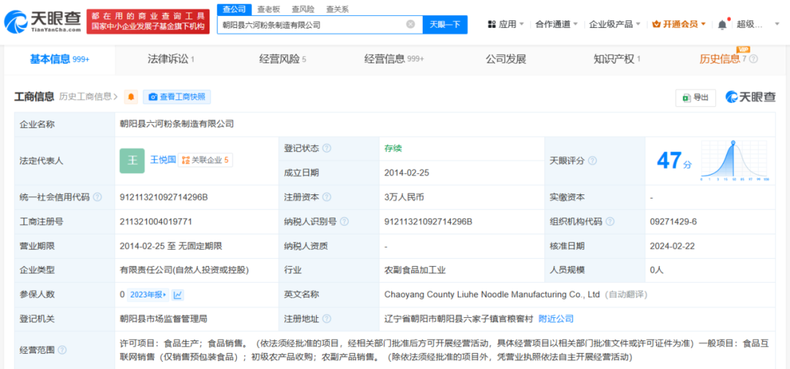Viewport: 790px width, 369px height.
Task: Open the 2023年报 year selector
Action: (x=148, y=294)
